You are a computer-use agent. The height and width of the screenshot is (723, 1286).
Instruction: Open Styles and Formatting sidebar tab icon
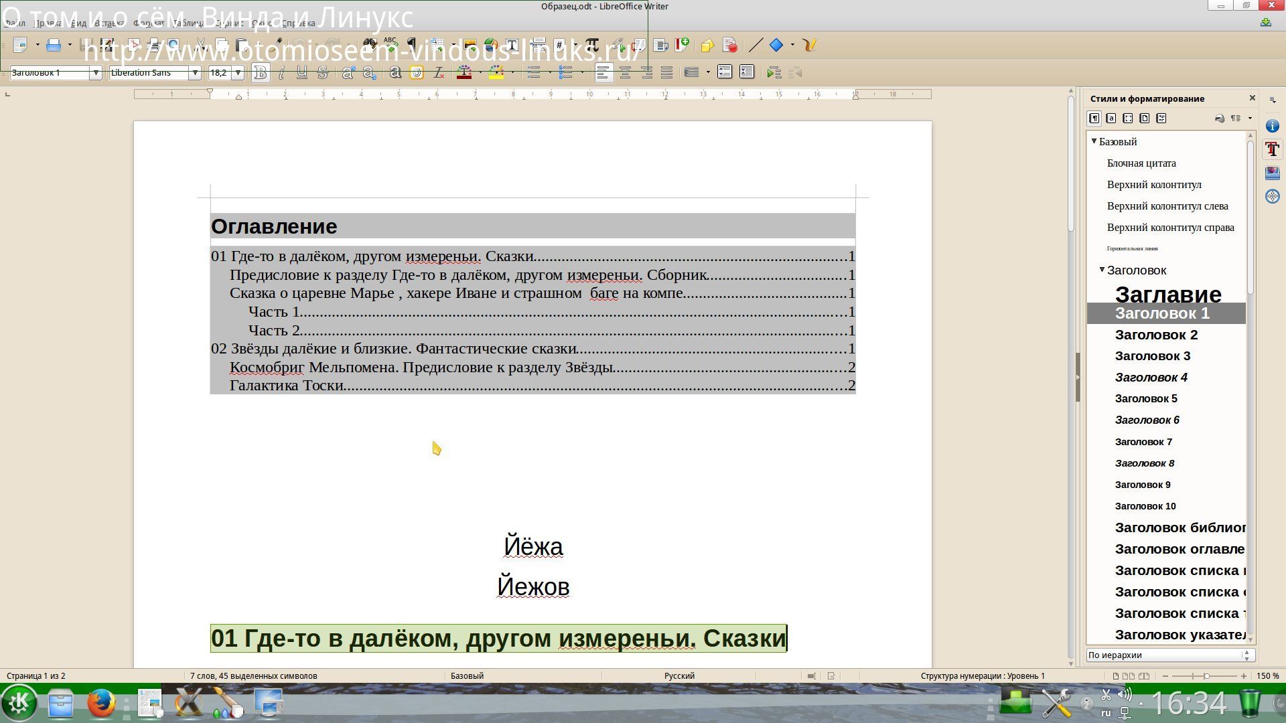[x=1273, y=149]
